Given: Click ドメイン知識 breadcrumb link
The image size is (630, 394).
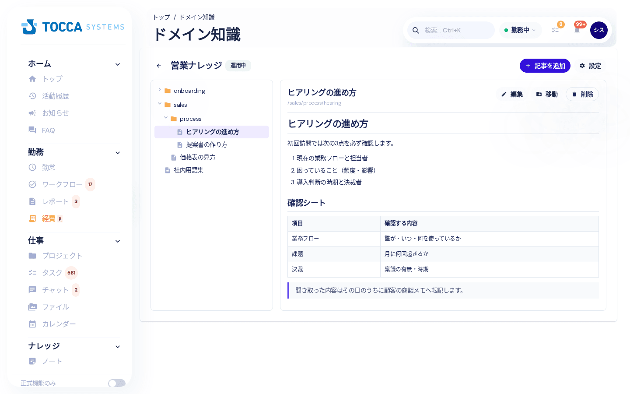Looking at the screenshot, I should pyautogui.click(x=197, y=17).
